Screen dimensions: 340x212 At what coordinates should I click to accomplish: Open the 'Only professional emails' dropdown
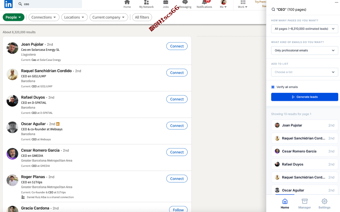click(x=305, y=50)
